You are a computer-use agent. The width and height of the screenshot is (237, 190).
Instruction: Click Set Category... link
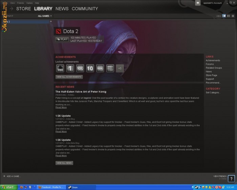point(213,93)
